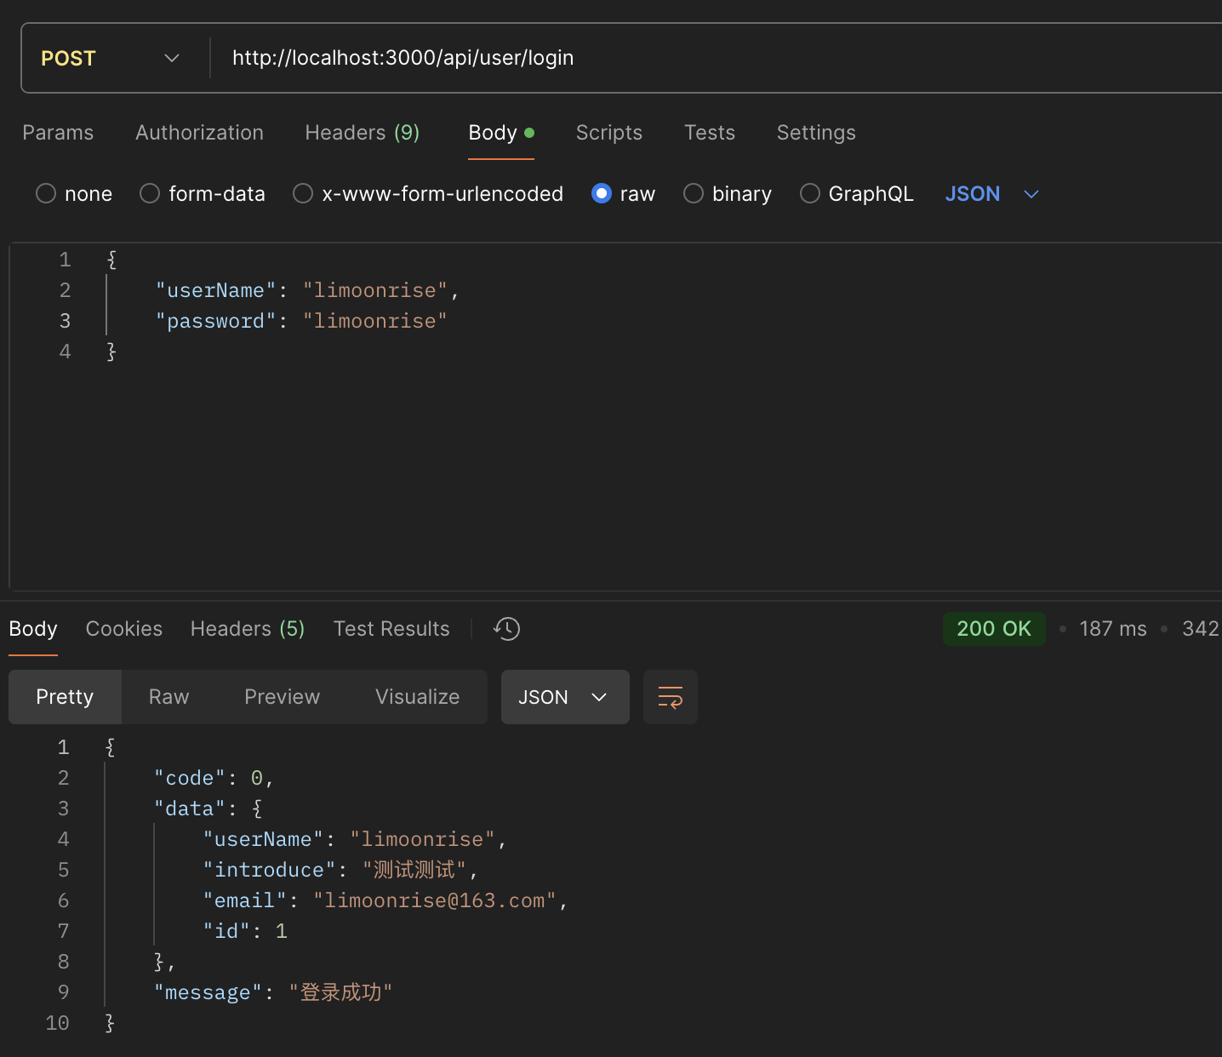Open the Test Results tab
Viewport: 1222px width, 1057px height.
(x=391, y=629)
